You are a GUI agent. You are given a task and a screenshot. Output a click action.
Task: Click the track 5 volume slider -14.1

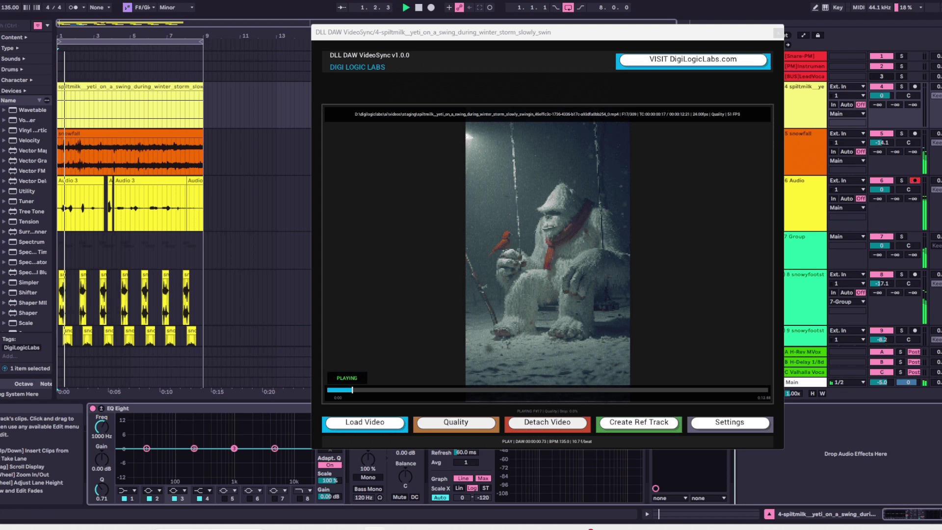[x=882, y=143]
